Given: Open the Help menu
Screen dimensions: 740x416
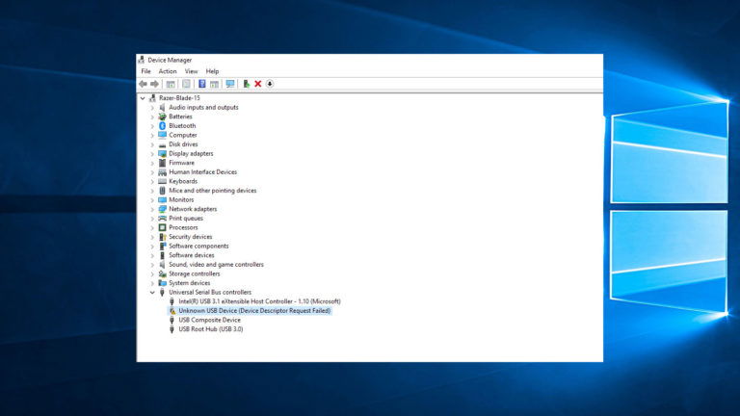Looking at the screenshot, I should tap(212, 71).
